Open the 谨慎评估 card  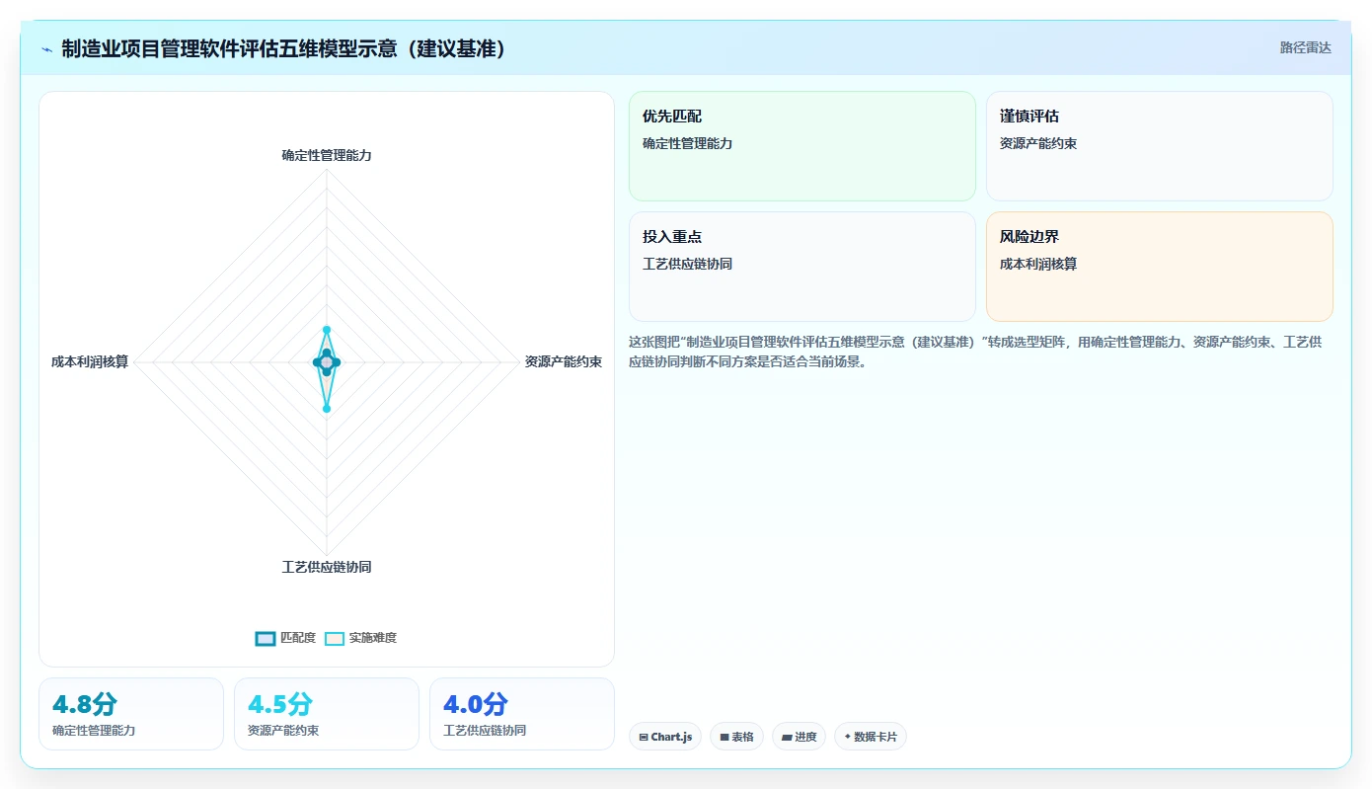[x=1160, y=146]
